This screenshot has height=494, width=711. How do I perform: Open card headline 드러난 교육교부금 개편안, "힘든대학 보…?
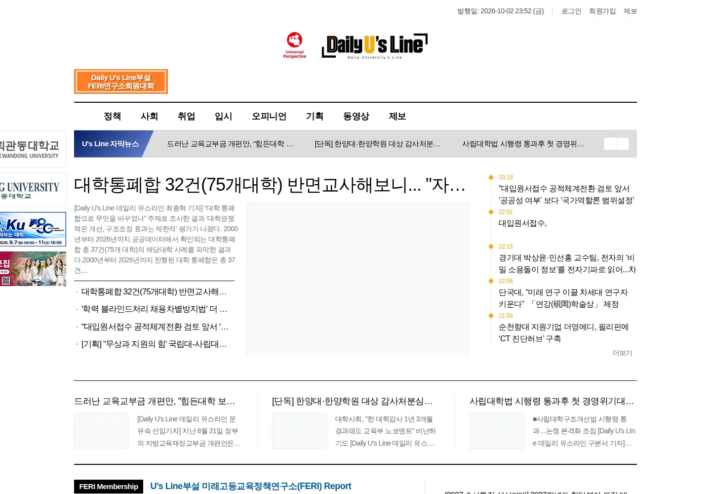tap(155, 402)
